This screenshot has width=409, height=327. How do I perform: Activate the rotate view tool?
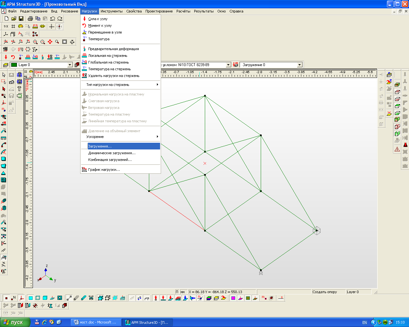[72, 42]
